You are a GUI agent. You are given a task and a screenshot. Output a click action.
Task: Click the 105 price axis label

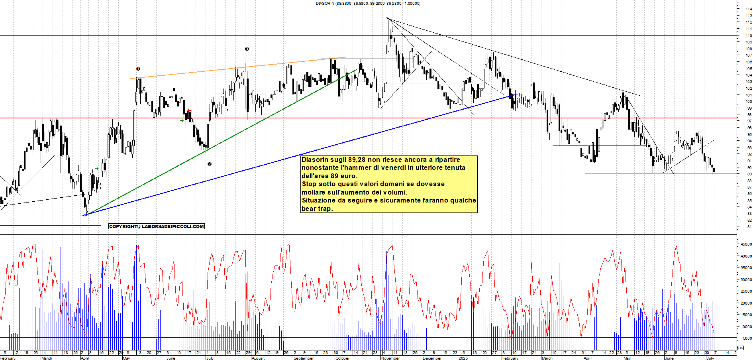[749, 69]
